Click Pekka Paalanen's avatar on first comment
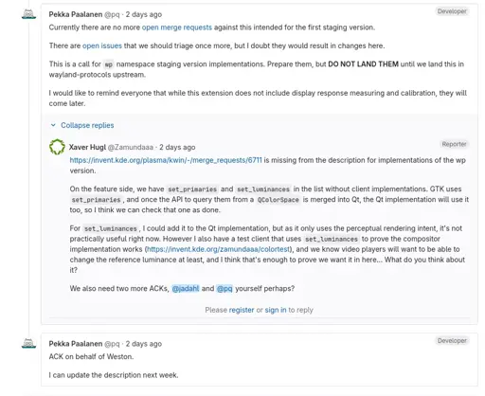Viewport: 485px width, 396px height. [x=28, y=14]
